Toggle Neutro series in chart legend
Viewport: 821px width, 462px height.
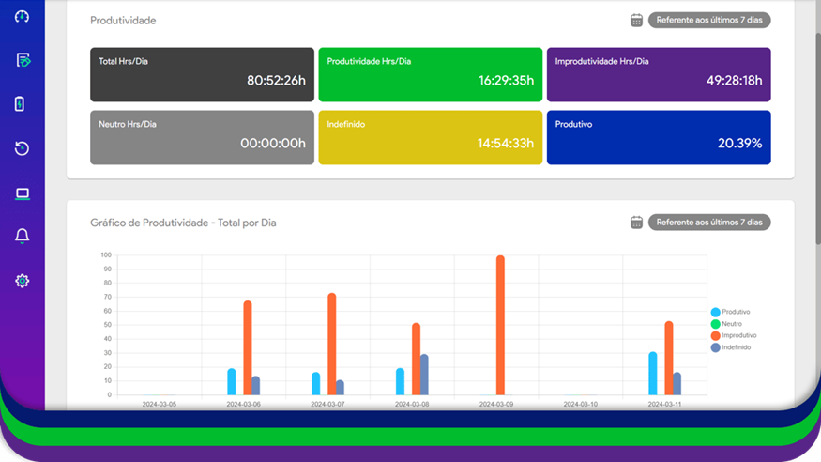pos(731,324)
